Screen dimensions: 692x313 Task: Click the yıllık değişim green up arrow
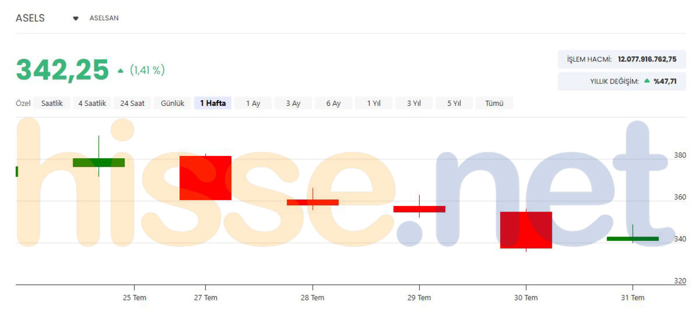point(647,81)
